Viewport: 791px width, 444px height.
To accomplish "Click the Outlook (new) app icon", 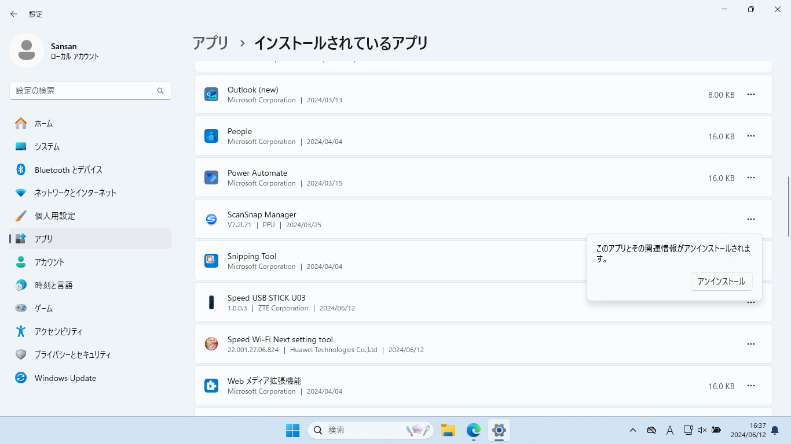I will tap(211, 94).
